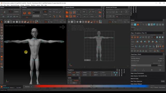Click the Scale icon in Layout top row
Screen dimensions: 166x93
(74, 12)
